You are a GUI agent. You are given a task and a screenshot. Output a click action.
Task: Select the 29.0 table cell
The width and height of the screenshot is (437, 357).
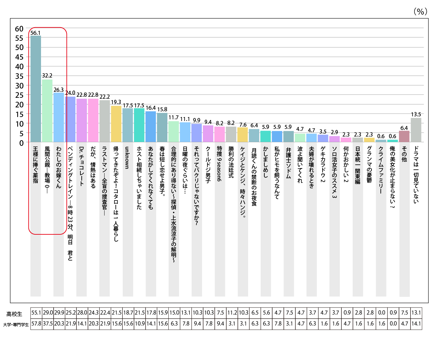tap(48, 313)
